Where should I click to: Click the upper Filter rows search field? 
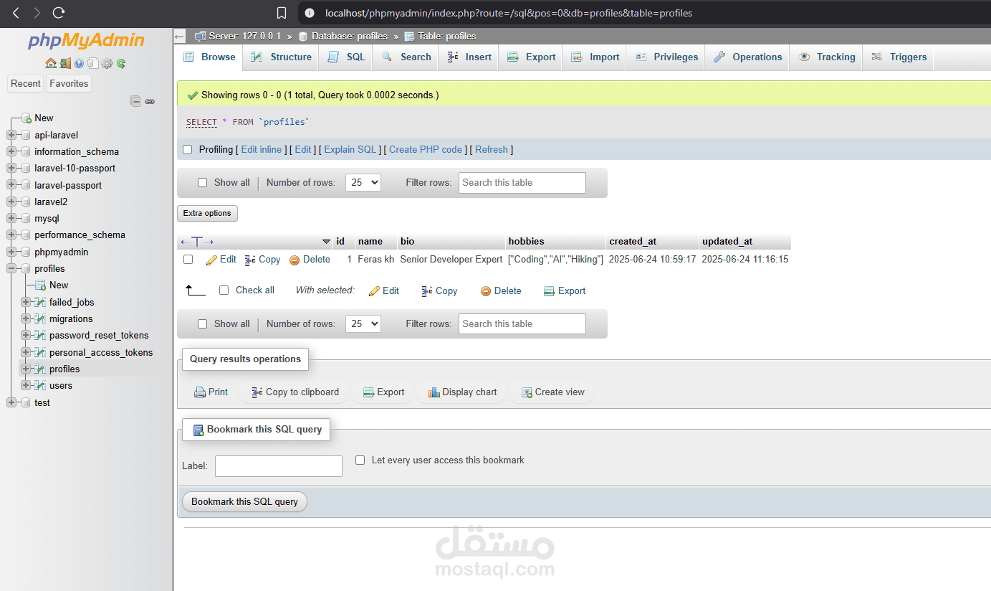(522, 183)
